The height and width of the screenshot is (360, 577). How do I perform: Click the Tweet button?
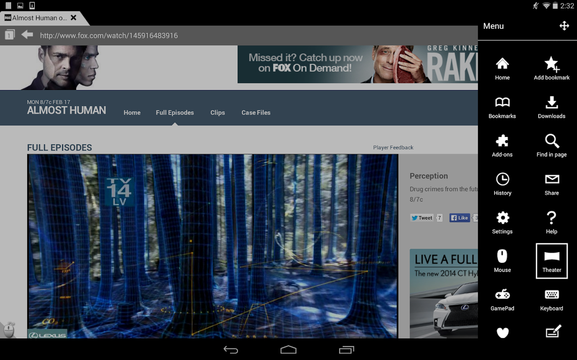422,218
